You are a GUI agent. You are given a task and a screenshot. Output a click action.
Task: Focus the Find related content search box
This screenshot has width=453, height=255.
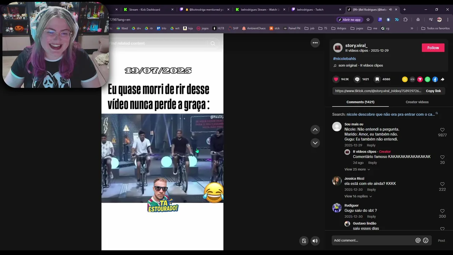click(157, 43)
